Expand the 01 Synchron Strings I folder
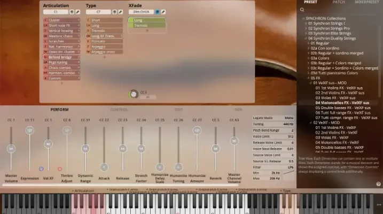 coord(305,24)
